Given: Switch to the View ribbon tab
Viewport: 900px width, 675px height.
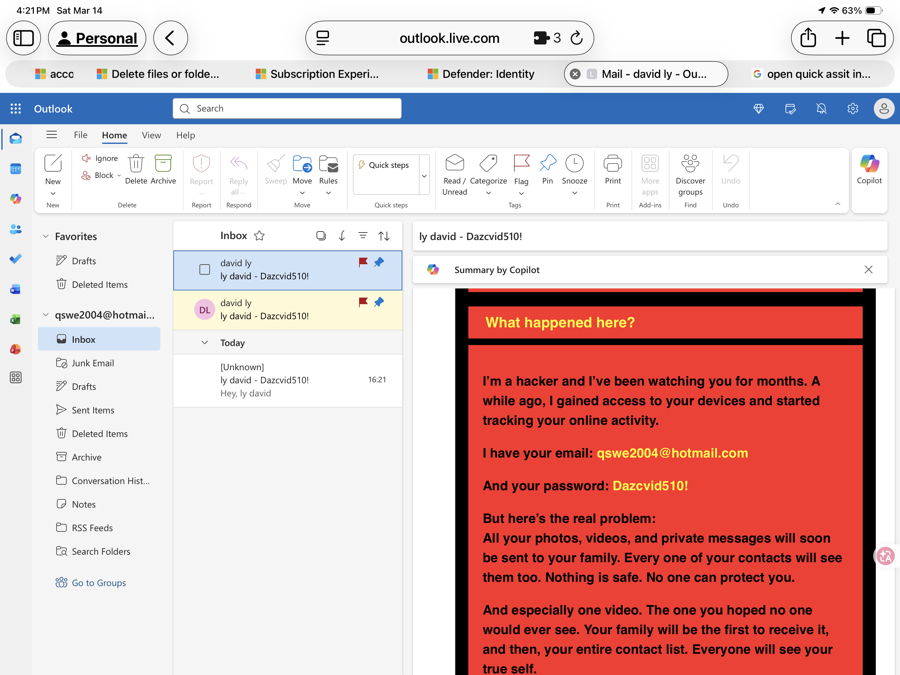Looking at the screenshot, I should click(151, 135).
